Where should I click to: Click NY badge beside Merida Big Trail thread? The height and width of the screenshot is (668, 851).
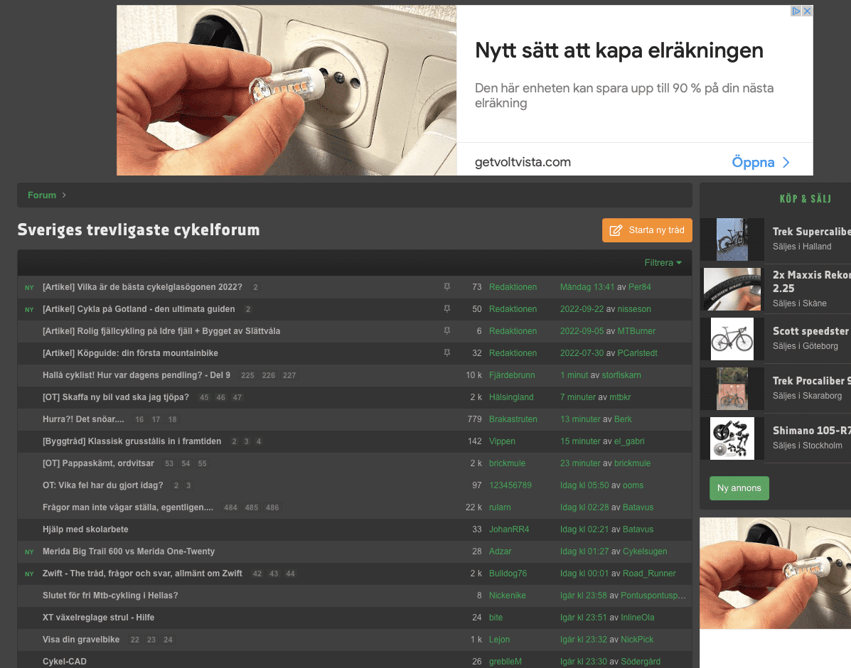click(x=29, y=552)
